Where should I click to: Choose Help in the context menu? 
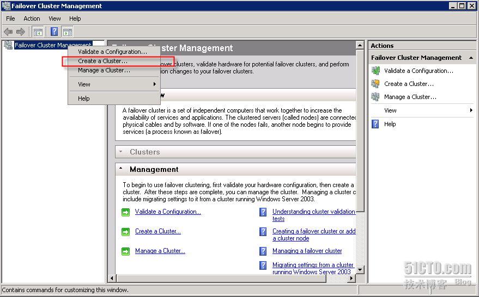[x=114, y=98]
